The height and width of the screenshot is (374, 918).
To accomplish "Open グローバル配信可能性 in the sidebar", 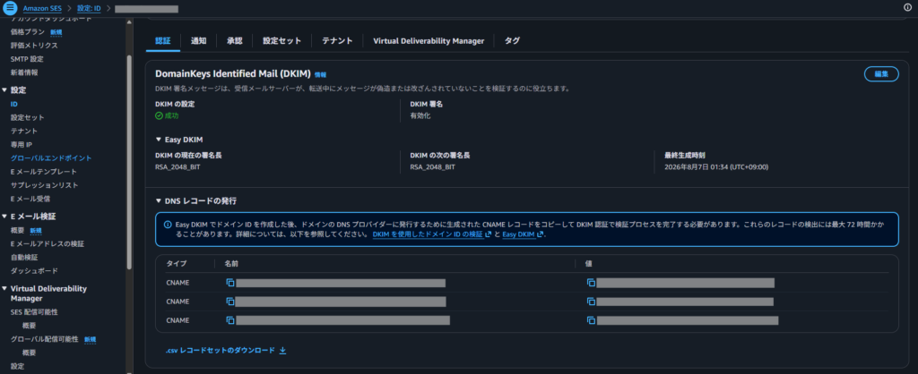I will pyautogui.click(x=45, y=339).
